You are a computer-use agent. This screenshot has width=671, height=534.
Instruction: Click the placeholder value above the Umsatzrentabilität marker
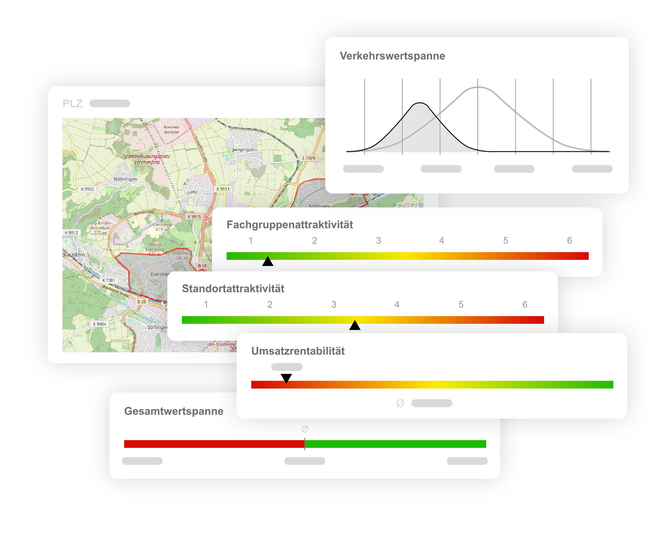(x=287, y=367)
